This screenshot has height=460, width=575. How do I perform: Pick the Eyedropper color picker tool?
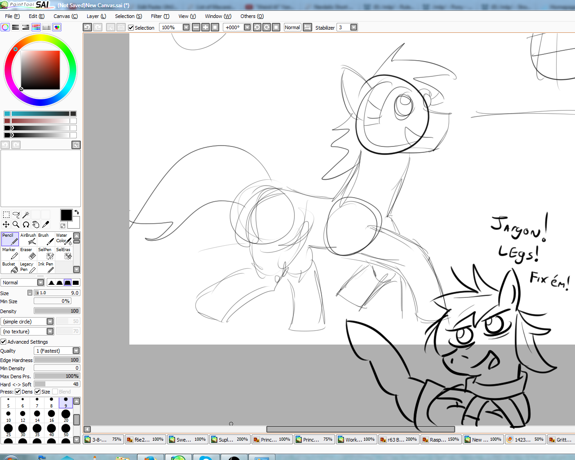tap(45, 225)
